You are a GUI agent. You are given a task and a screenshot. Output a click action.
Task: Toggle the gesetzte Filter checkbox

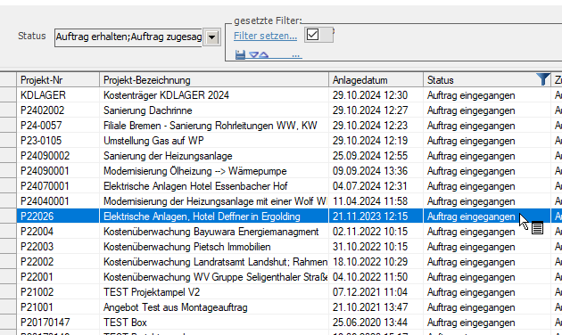[x=312, y=35]
